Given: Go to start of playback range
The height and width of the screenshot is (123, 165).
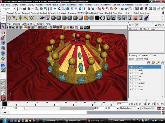Looking at the screenshot, I should [131, 104].
